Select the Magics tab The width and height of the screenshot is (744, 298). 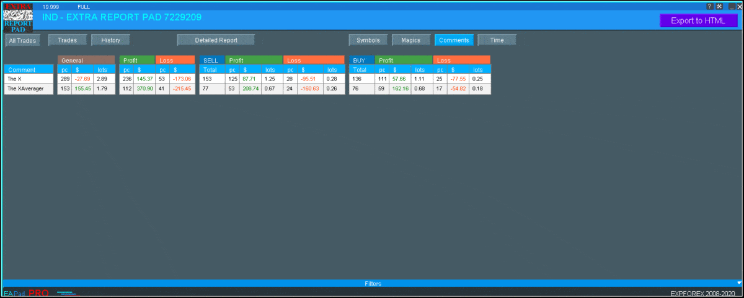[x=410, y=40]
